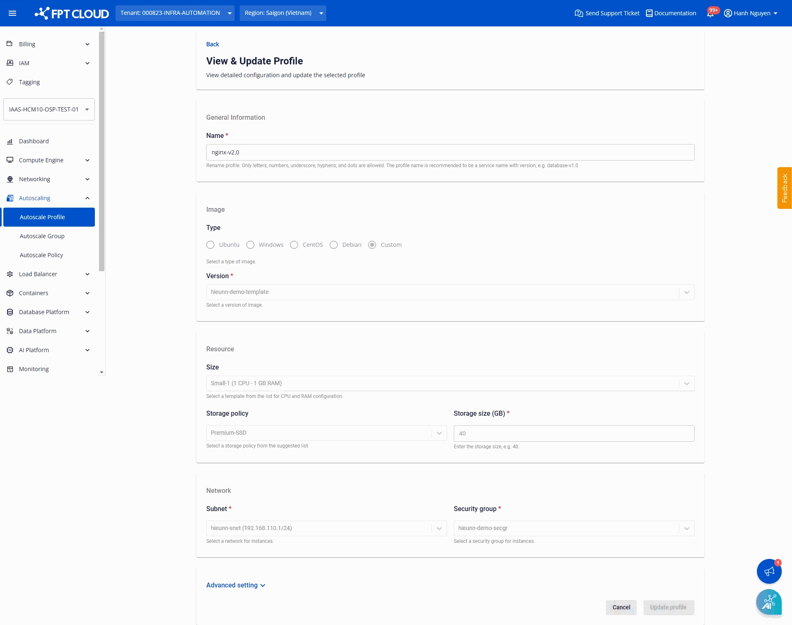Open the Size Small-1 dropdown
This screenshot has height=625, width=792.
[x=450, y=384]
